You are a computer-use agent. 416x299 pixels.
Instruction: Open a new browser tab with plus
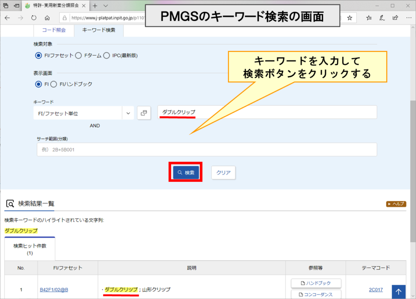click(x=95, y=6)
